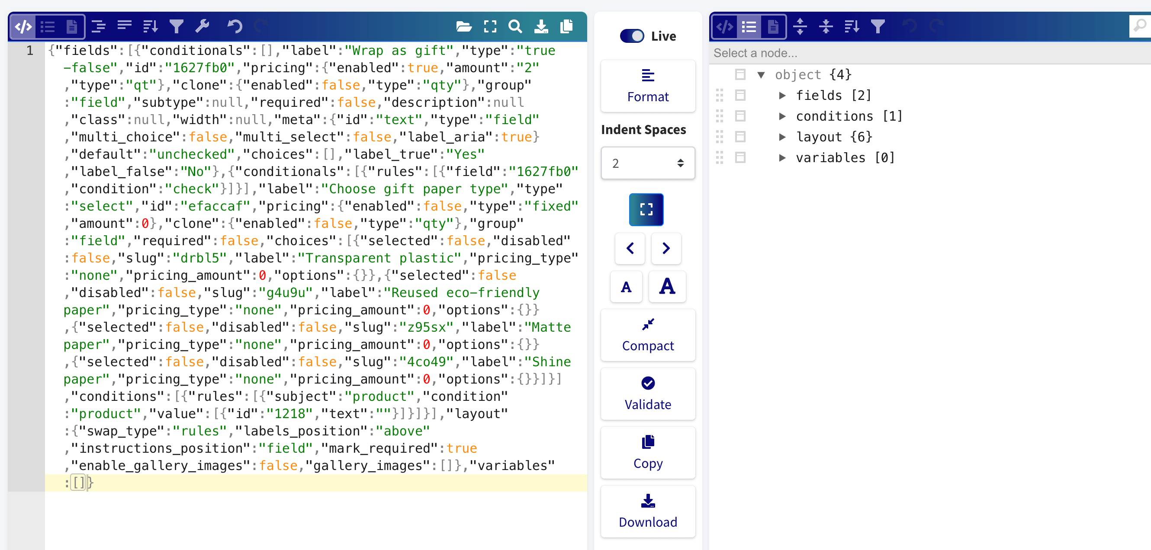The width and height of the screenshot is (1151, 550).
Task: Expand all nodes in right tree
Action: [800, 27]
